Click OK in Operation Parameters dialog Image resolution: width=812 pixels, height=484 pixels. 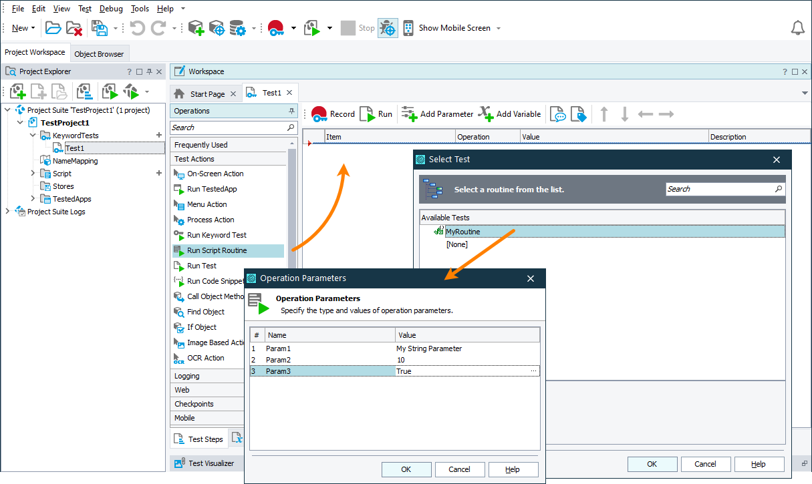(406, 469)
